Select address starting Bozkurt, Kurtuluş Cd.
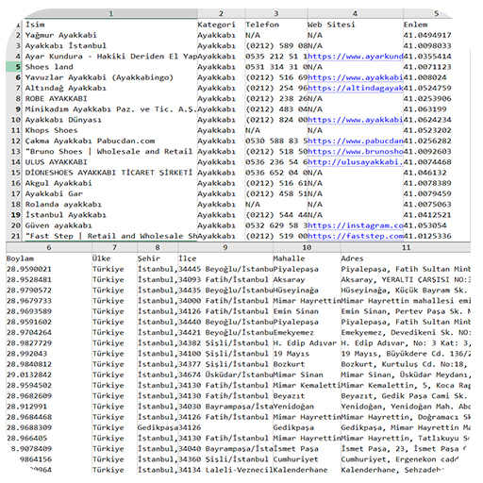 [406, 364]
